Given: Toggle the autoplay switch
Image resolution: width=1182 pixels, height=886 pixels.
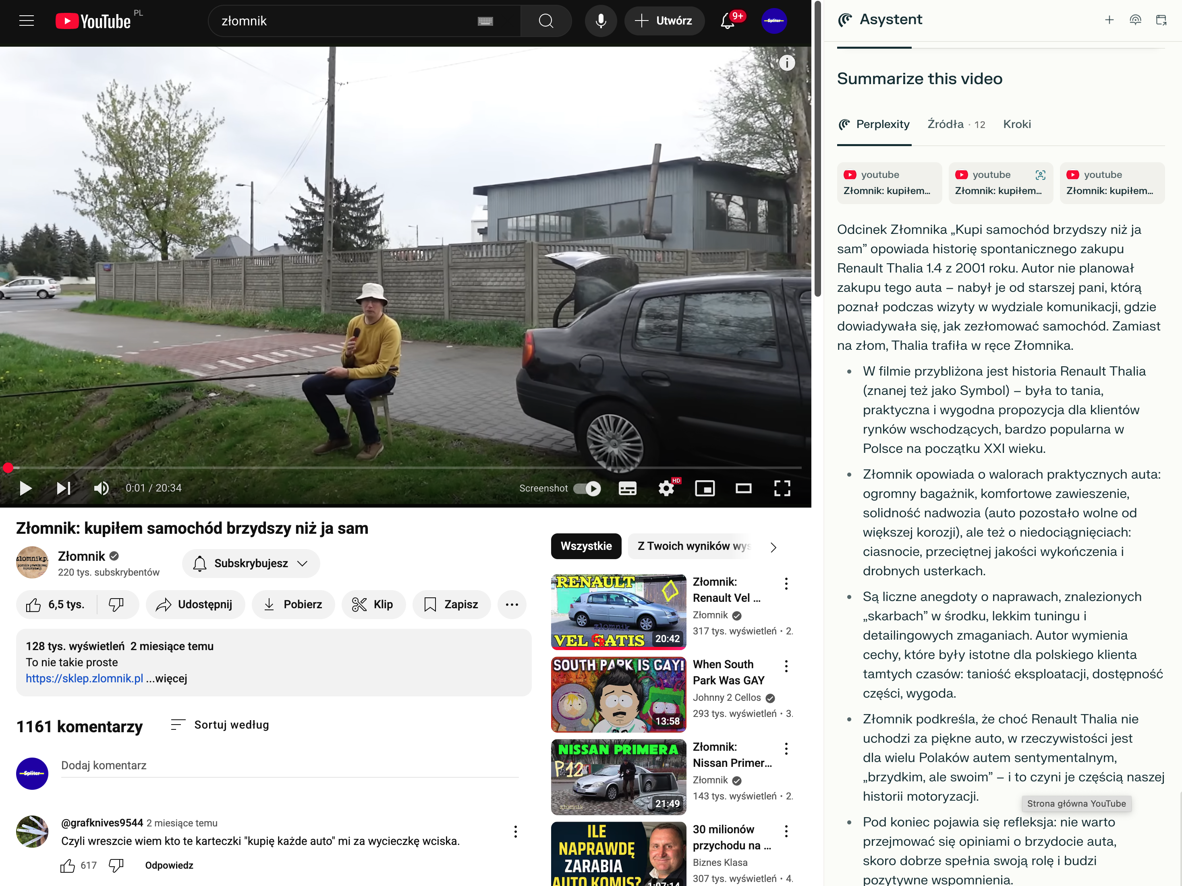Looking at the screenshot, I should (587, 488).
